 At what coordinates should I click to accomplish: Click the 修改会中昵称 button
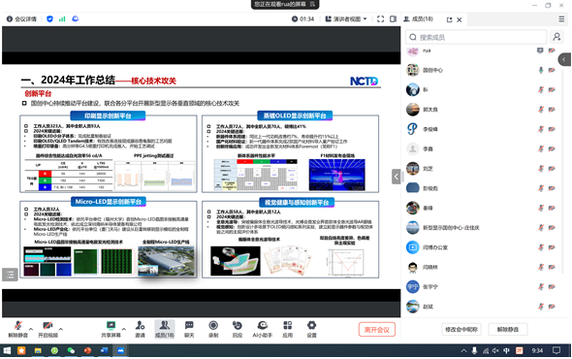click(461, 330)
